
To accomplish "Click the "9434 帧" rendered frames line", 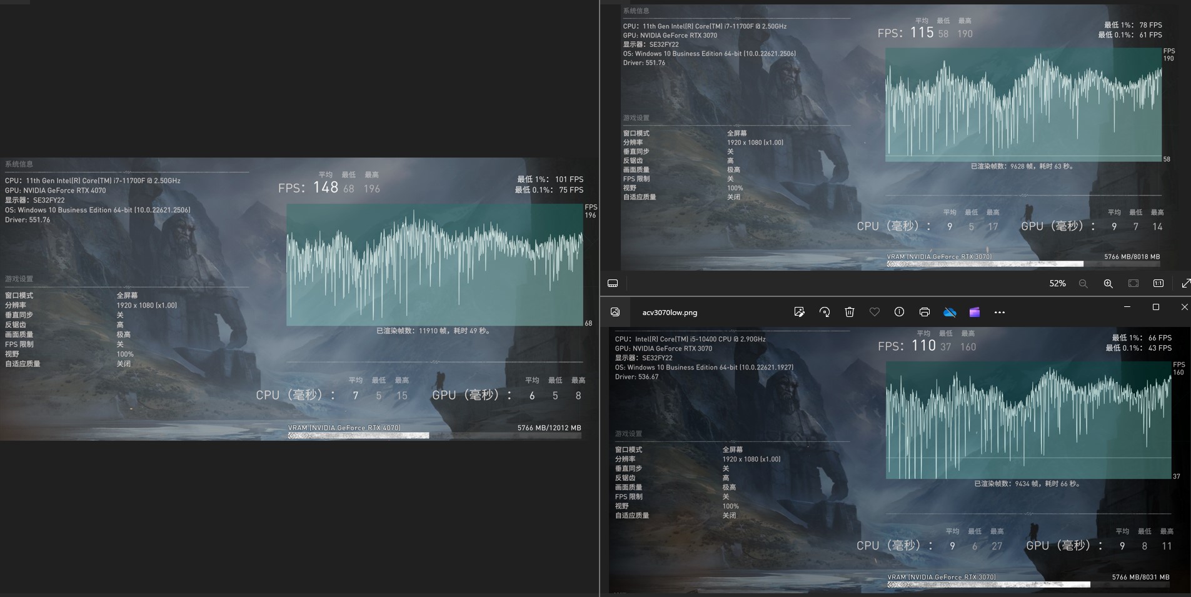I will click(x=1027, y=484).
